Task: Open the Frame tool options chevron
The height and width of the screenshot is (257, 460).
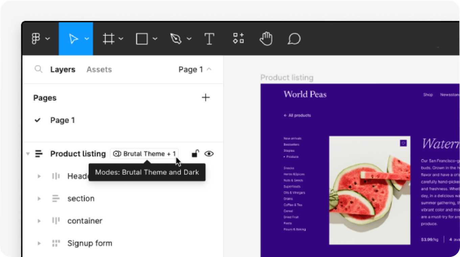Action: [121, 39]
